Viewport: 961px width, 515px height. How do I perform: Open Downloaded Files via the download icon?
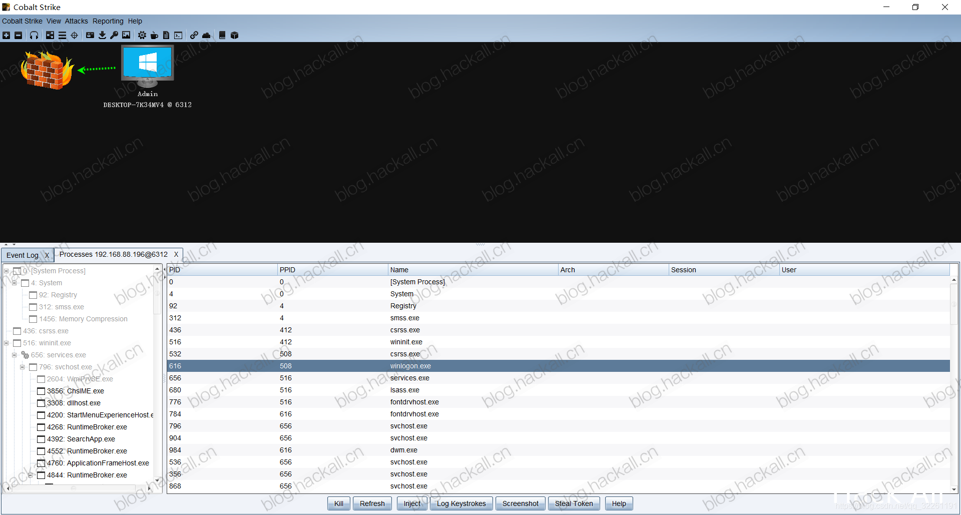click(102, 35)
